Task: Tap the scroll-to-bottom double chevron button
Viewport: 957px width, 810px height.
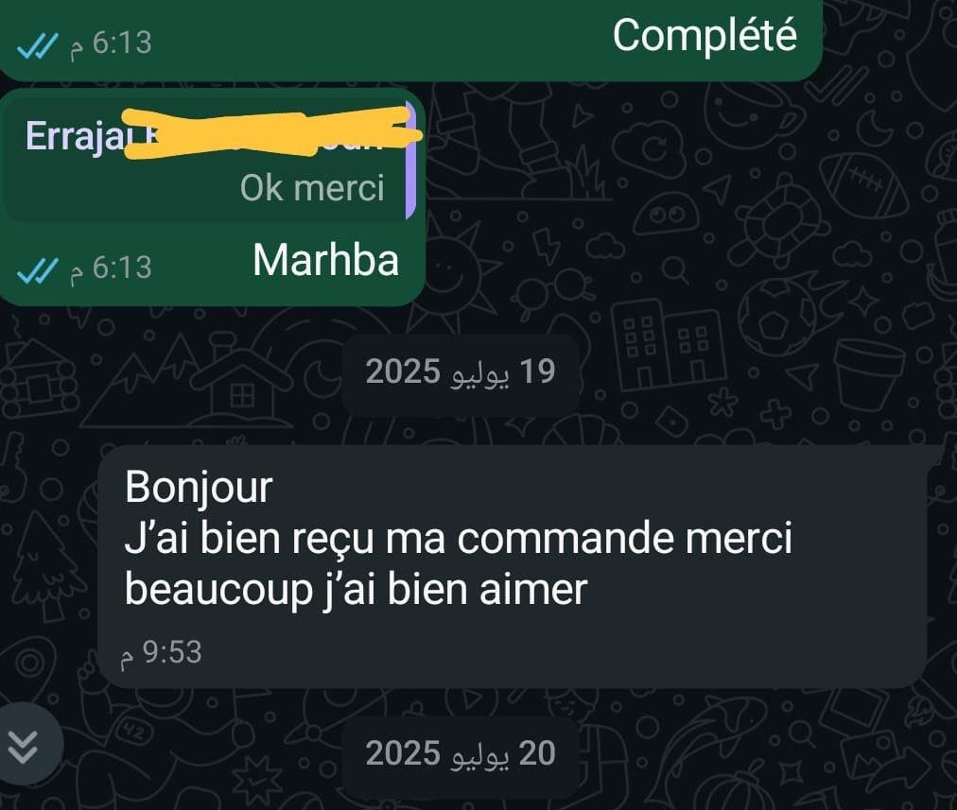Action: click(x=25, y=746)
